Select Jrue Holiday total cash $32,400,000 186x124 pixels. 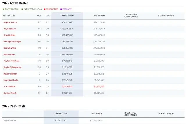[x=67, y=35]
